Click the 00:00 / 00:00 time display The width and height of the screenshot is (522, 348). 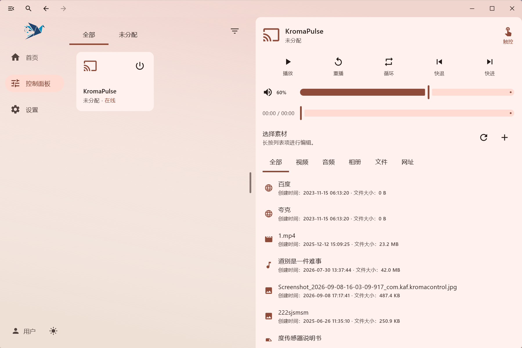point(279,113)
